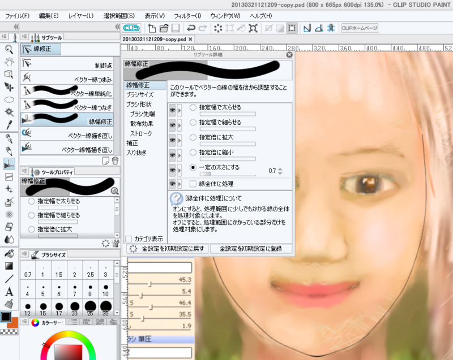
Task: Select ベクター線つまみ sub tool
Action: tap(67, 77)
